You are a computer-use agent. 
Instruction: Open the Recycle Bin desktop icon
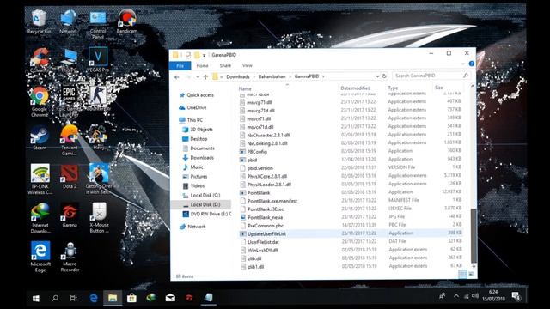(39, 21)
